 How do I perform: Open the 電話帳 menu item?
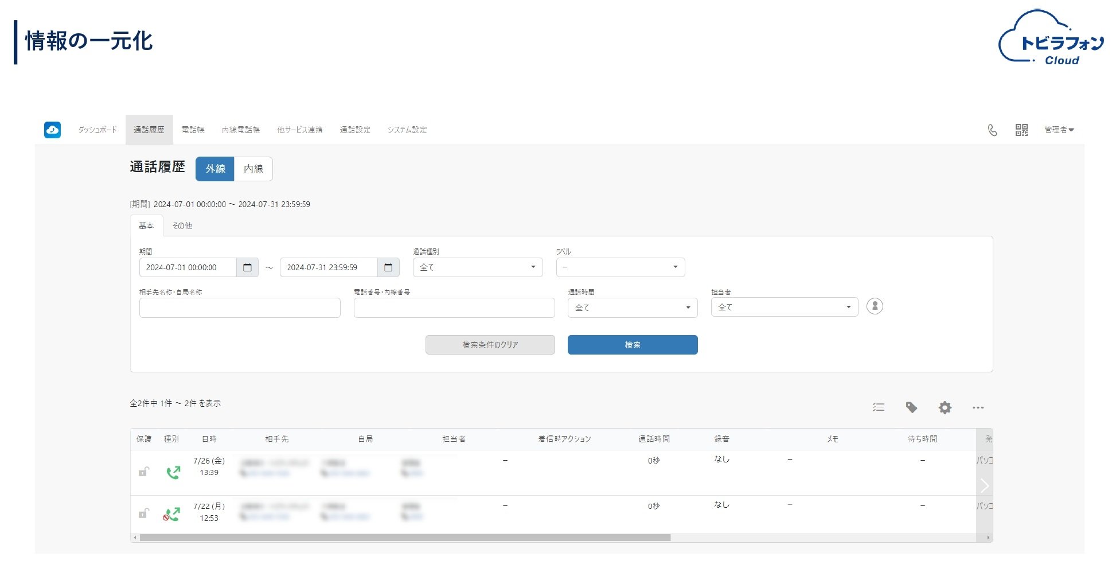tap(193, 130)
